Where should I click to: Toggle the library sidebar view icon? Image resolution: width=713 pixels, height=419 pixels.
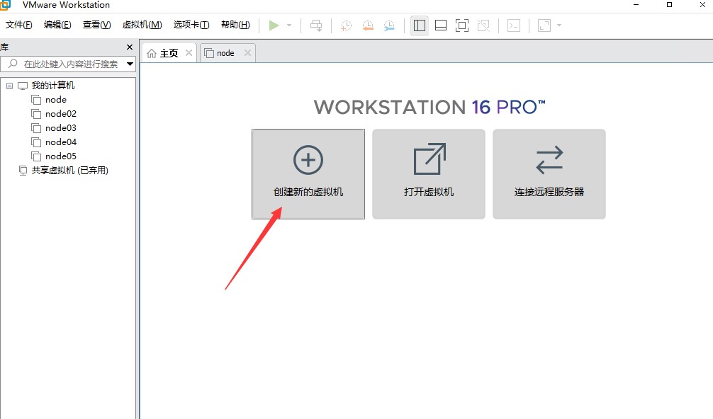click(420, 25)
